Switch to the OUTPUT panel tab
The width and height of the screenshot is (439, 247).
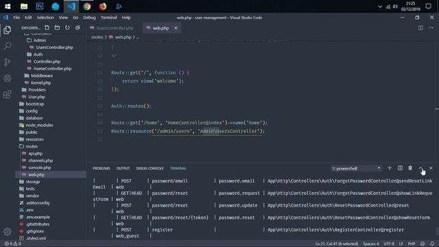click(123, 168)
